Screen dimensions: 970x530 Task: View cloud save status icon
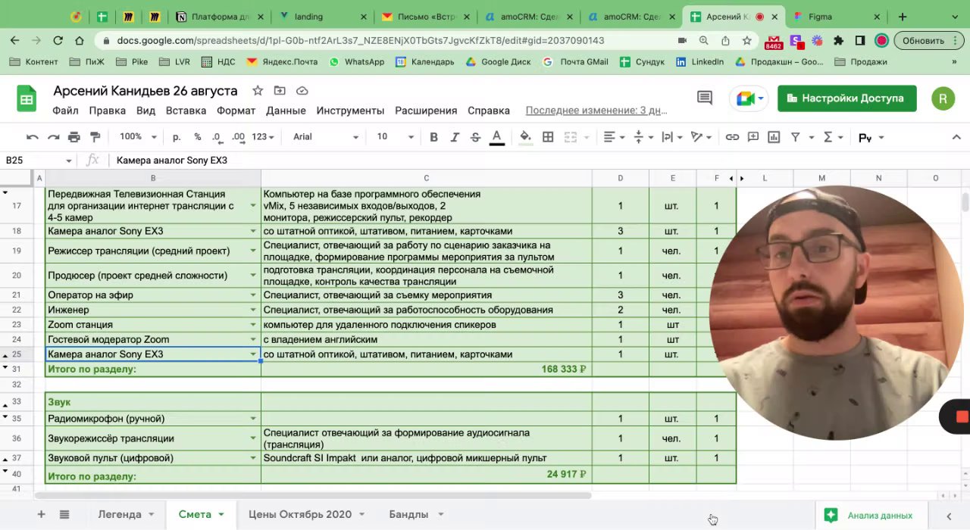click(302, 91)
